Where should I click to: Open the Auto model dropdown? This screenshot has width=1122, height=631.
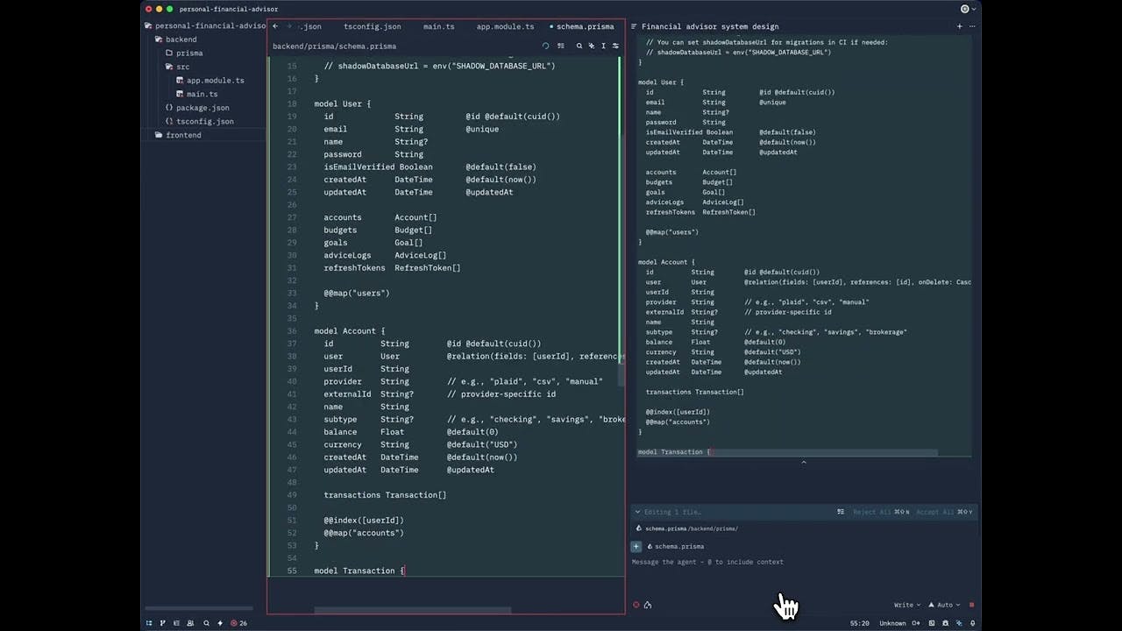coord(945,605)
